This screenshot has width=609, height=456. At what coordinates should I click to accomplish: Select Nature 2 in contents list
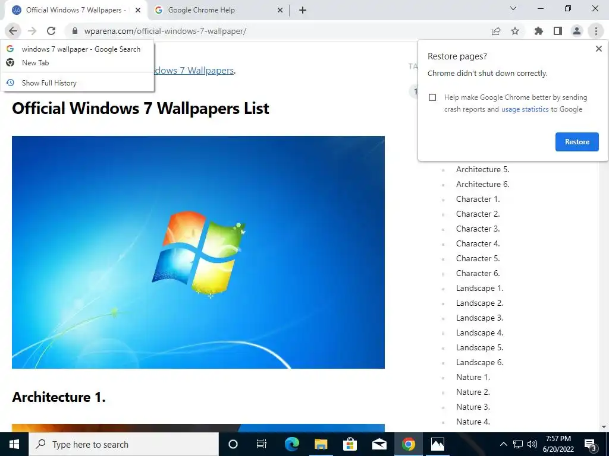coord(473,392)
